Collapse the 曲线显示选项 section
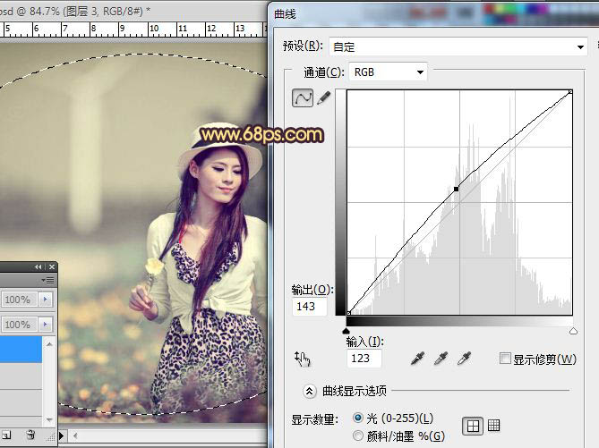Image resolution: width=599 pixels, height=448 pixels. point(310,390)
